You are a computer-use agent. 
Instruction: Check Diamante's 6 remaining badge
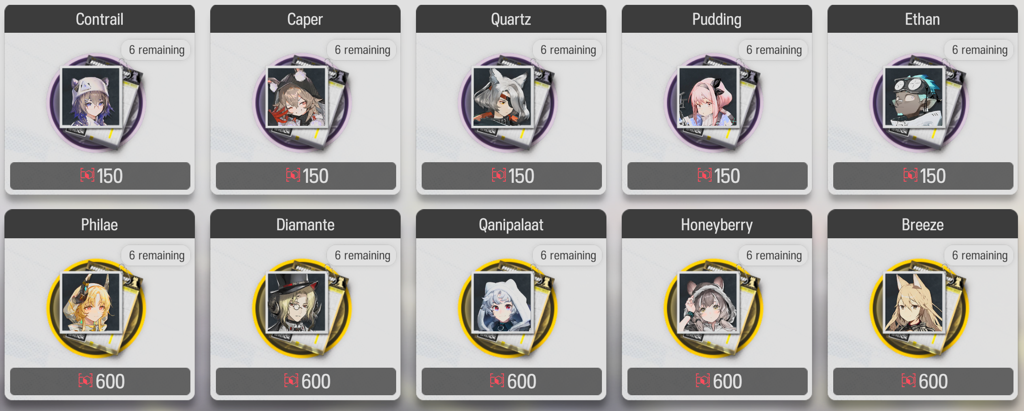point(362,255)
